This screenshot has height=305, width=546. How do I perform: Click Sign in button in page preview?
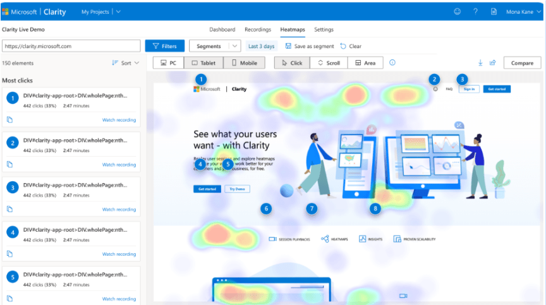click(x=469, y=89)
